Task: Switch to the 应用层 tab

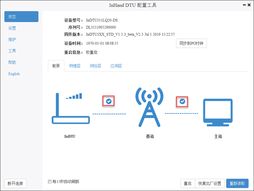Action: (116, 66)
